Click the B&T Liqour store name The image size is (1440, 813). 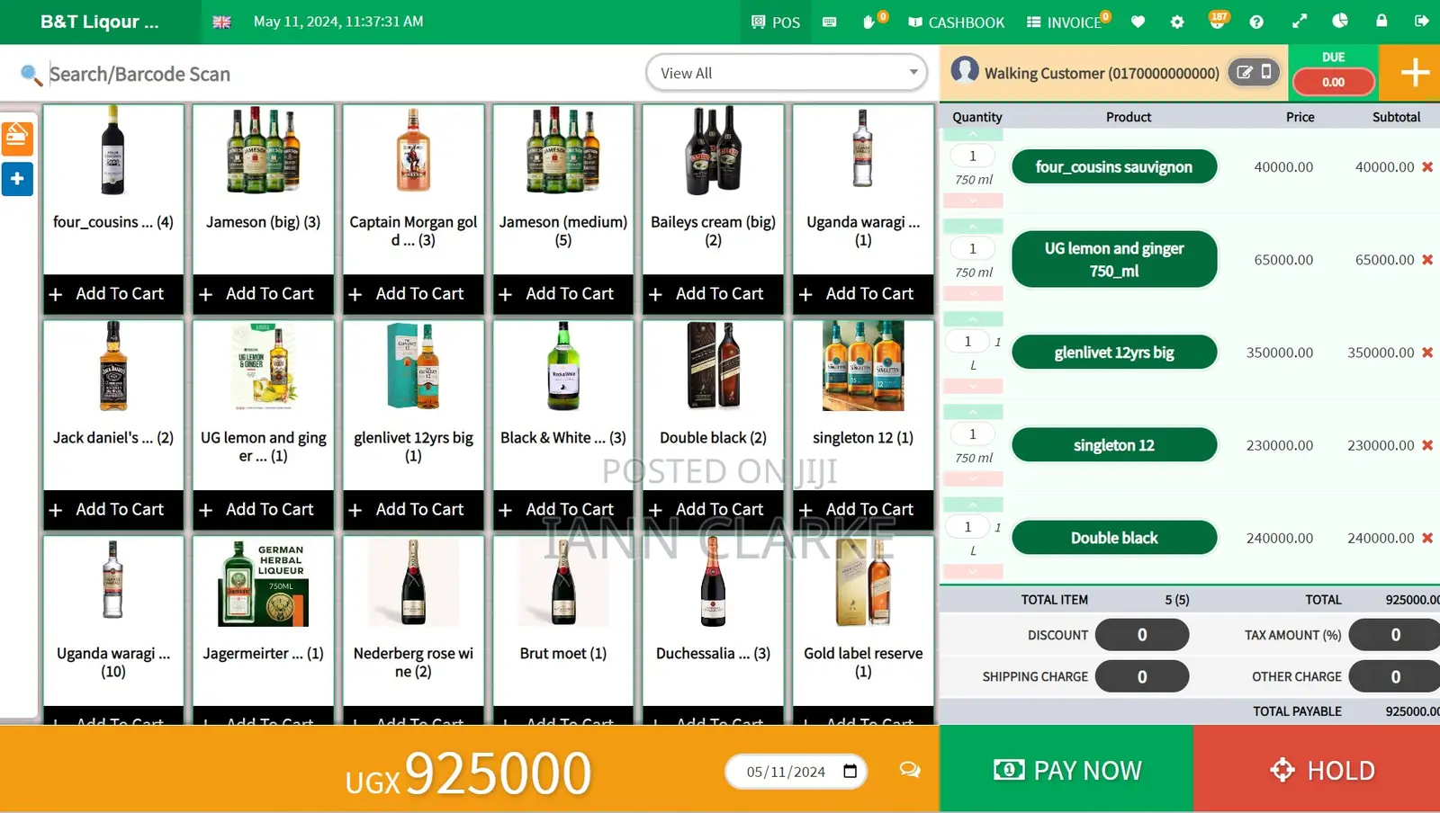(99, 22)
